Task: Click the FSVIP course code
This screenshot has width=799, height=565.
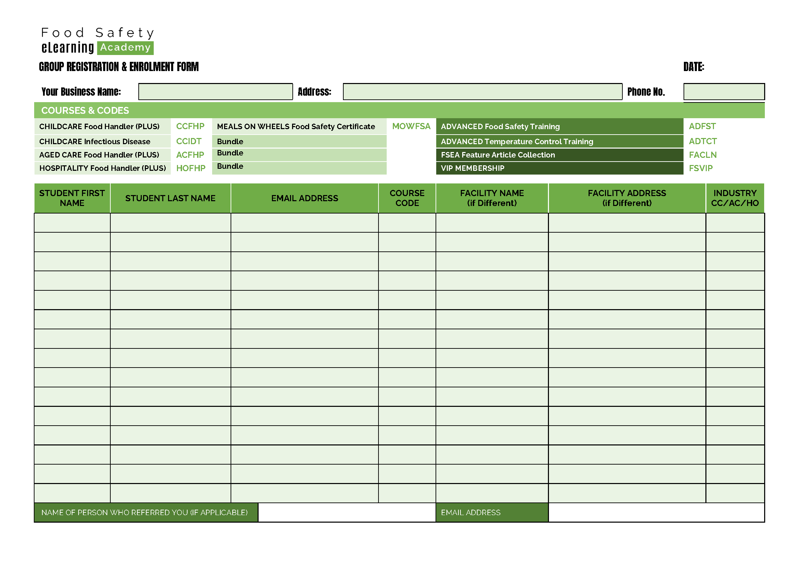Action: (x=701, y=168)
